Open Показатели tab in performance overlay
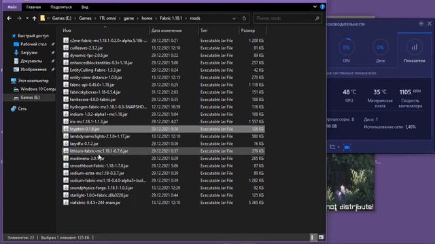435x244 pixels. coord(415,51)
